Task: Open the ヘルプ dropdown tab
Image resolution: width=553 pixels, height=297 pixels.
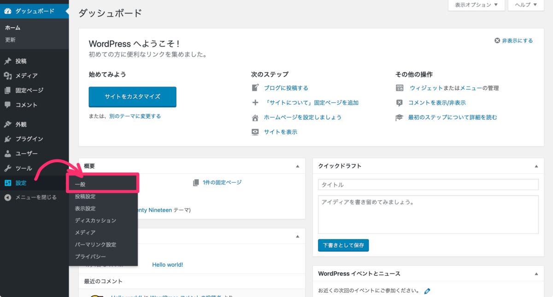Action: 526,5
